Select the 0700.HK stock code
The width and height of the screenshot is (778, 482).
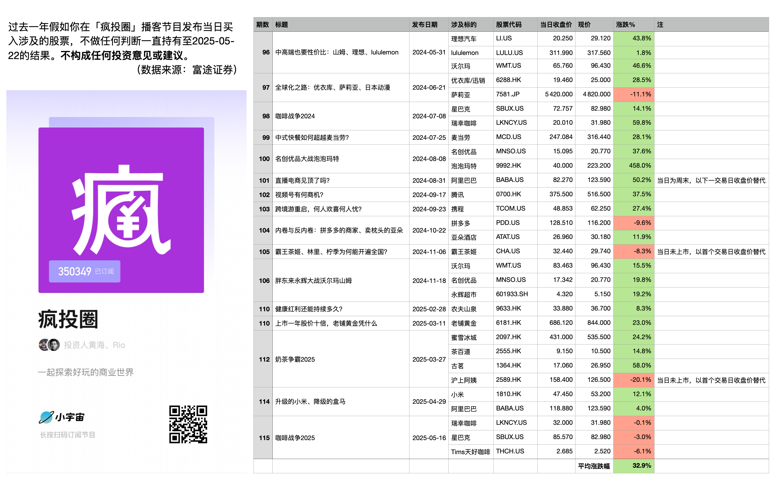(x=515, y=194)
